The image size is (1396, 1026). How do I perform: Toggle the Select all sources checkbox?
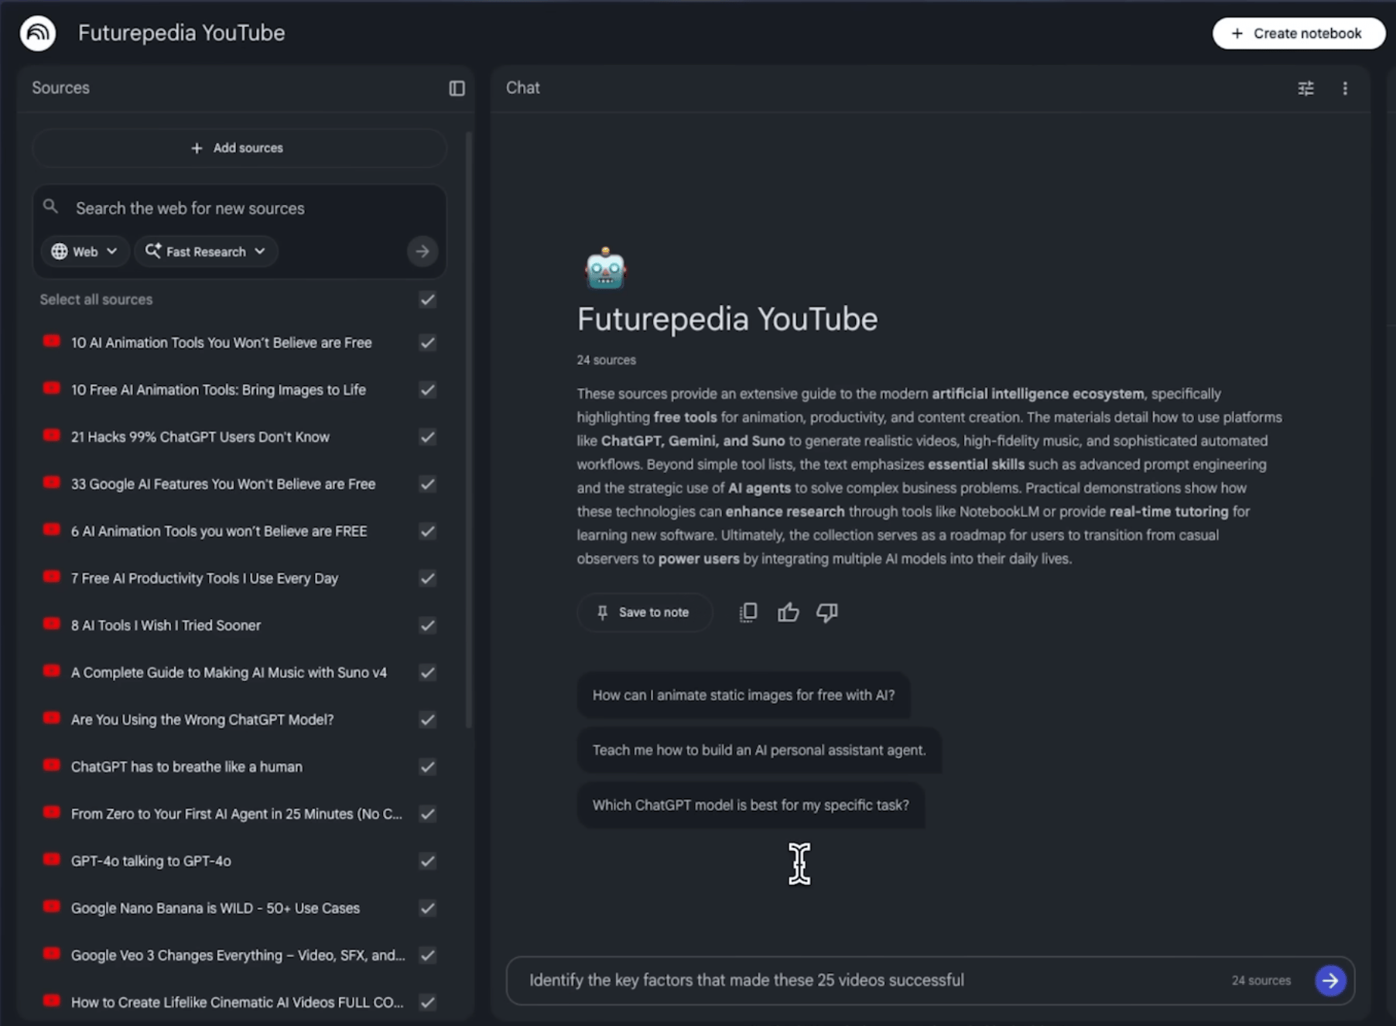tap(427, 299)
